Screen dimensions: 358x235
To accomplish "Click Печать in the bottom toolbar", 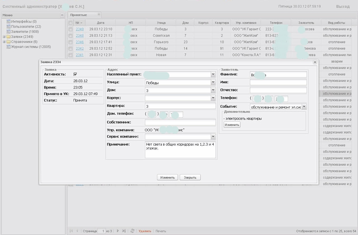I will pos(161,231).
